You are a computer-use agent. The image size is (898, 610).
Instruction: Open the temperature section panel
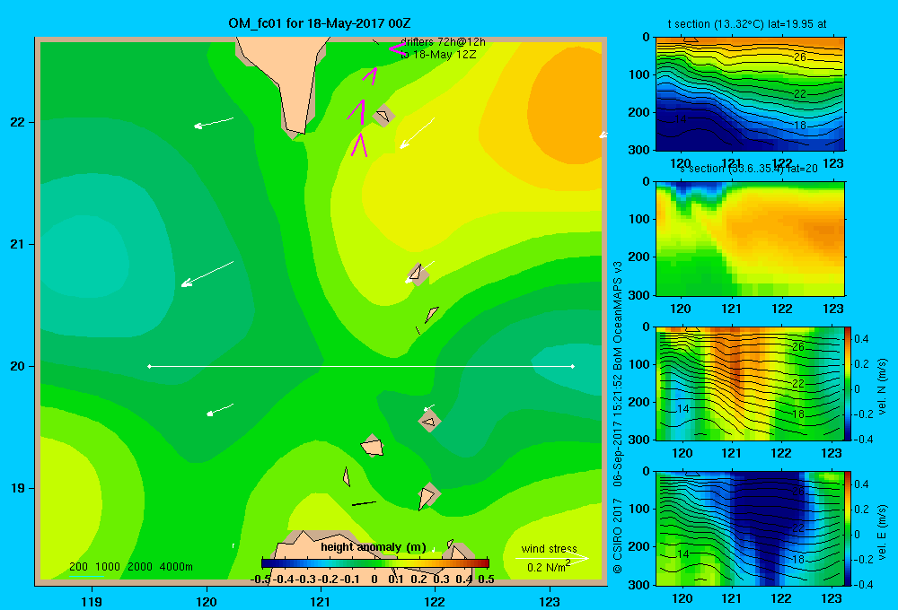point(750,94)
